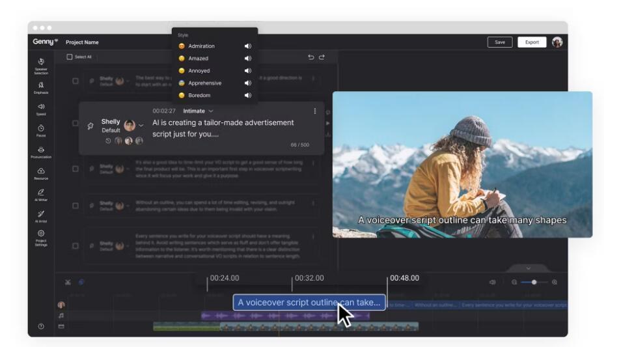Click the 00:24.00 timeline marker
The width and height of the screenshot is (621, 347).
click(x=224, y=278)
